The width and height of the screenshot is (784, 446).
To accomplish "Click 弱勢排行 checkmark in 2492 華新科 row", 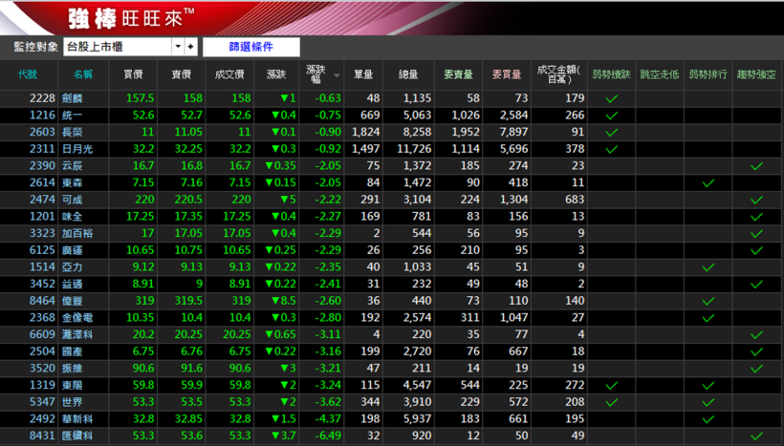I will 708,419.
